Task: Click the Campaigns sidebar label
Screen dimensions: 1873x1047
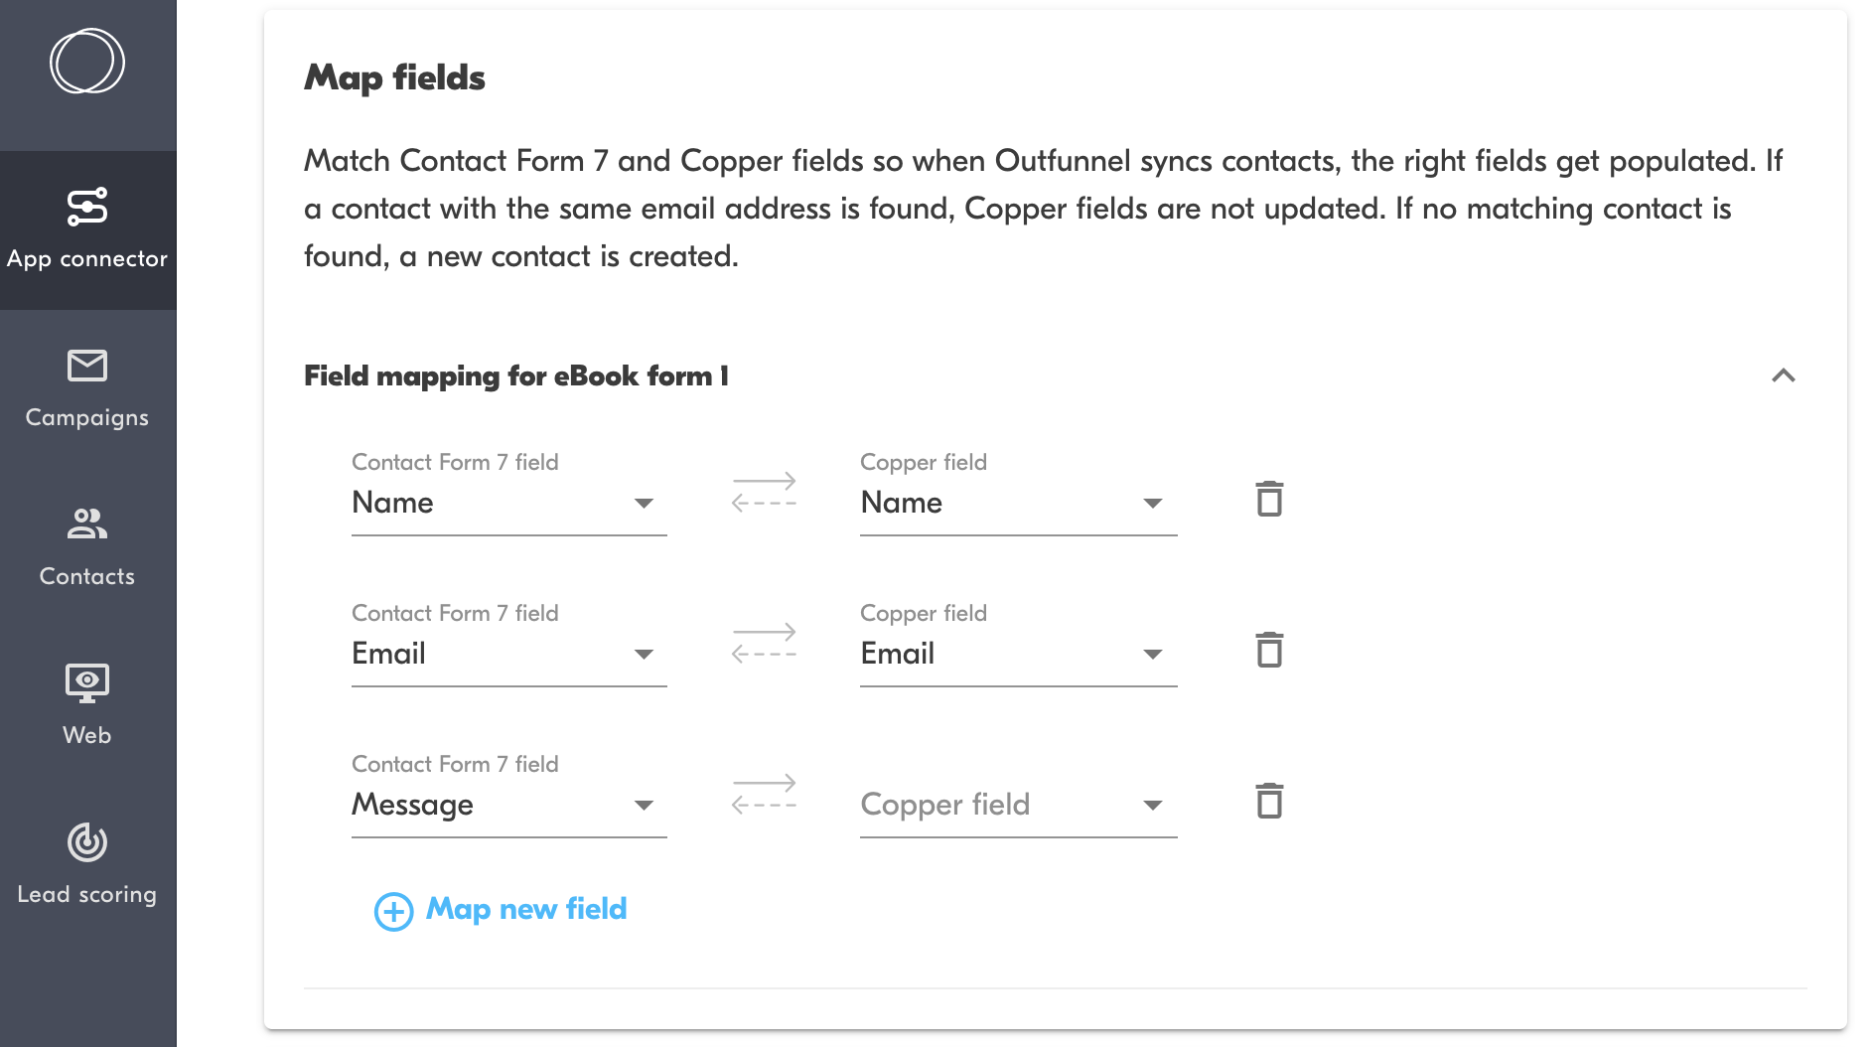Action: click(87, 417)
